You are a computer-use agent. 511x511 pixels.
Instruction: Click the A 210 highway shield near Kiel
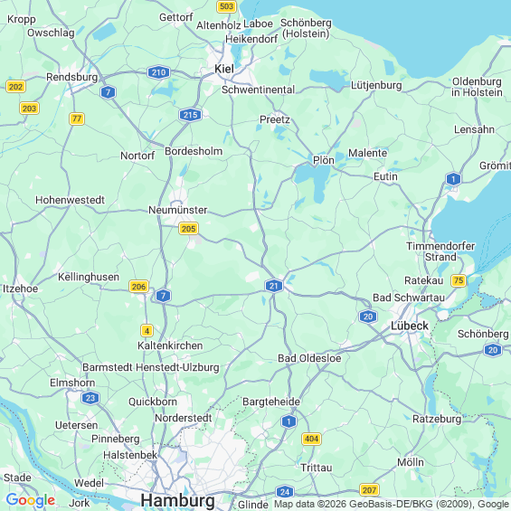point(158,72)
